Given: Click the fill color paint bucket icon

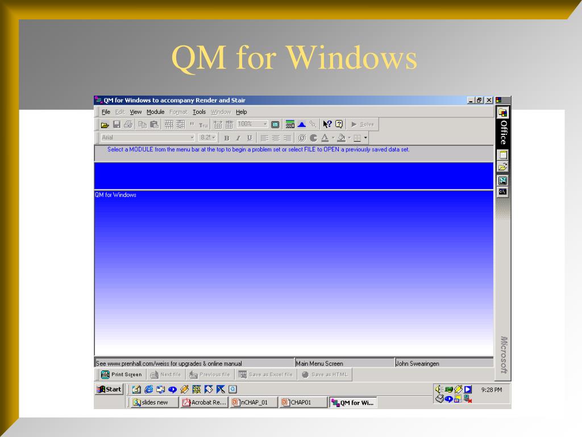Looking at the screenshot, I should click(342, 138).
